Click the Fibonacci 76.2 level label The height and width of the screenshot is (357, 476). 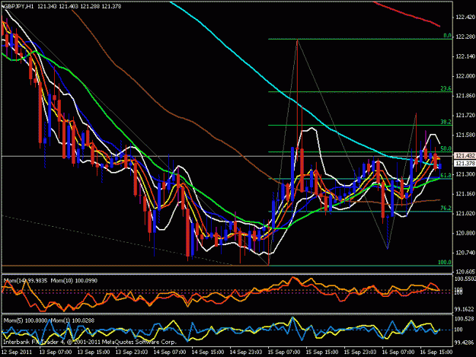tap(446, 208)
